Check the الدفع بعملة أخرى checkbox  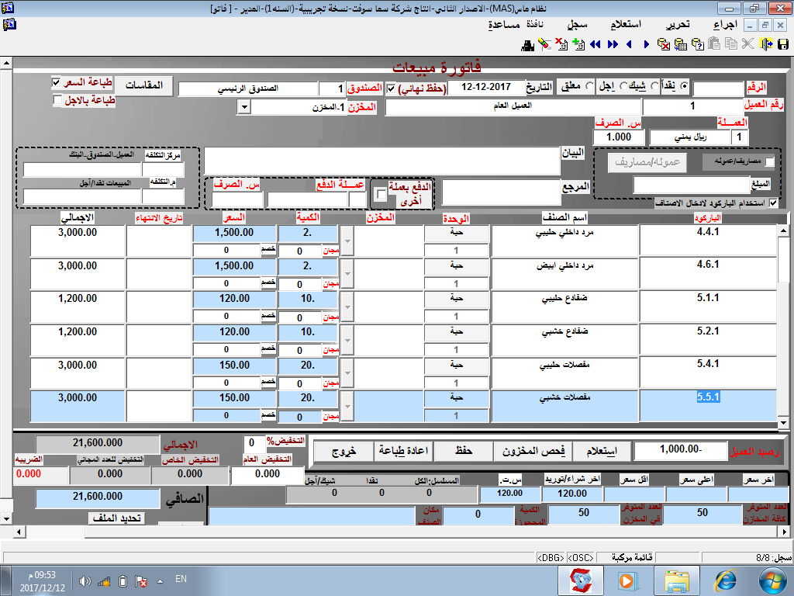click(x=381, y=194)
